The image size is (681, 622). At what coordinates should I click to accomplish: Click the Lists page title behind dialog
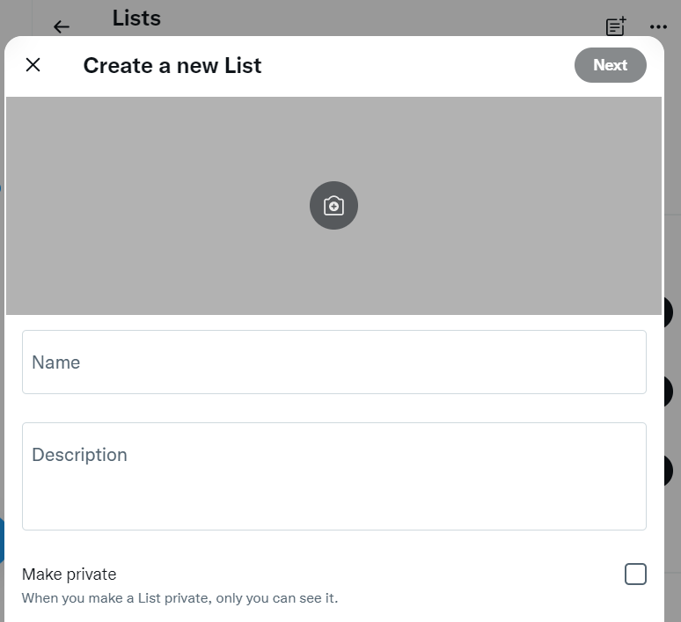click(x=136, y=18)
